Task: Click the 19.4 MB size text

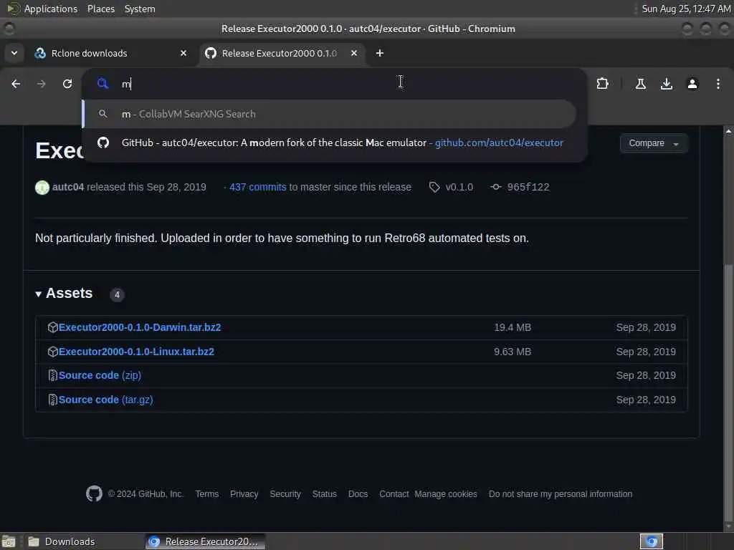Action: pyautogui.click(x=513, y=327)
